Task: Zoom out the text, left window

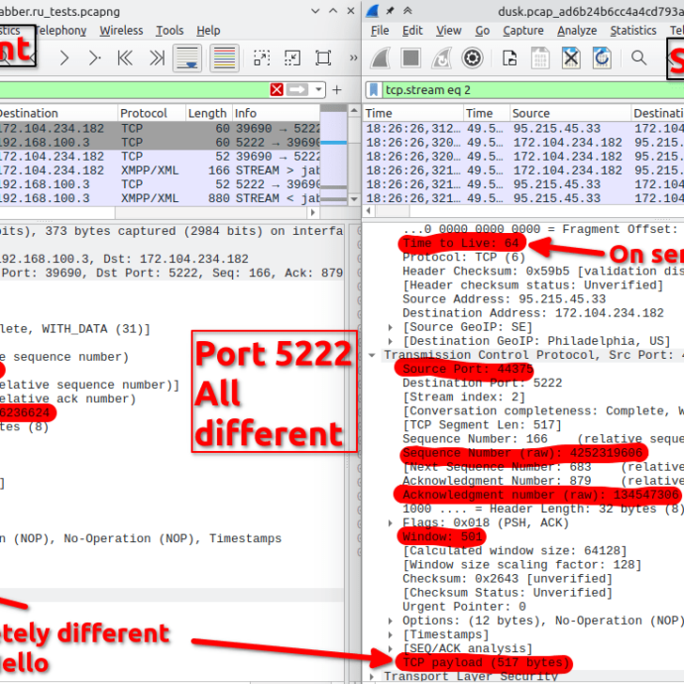Action: point(292,58)
